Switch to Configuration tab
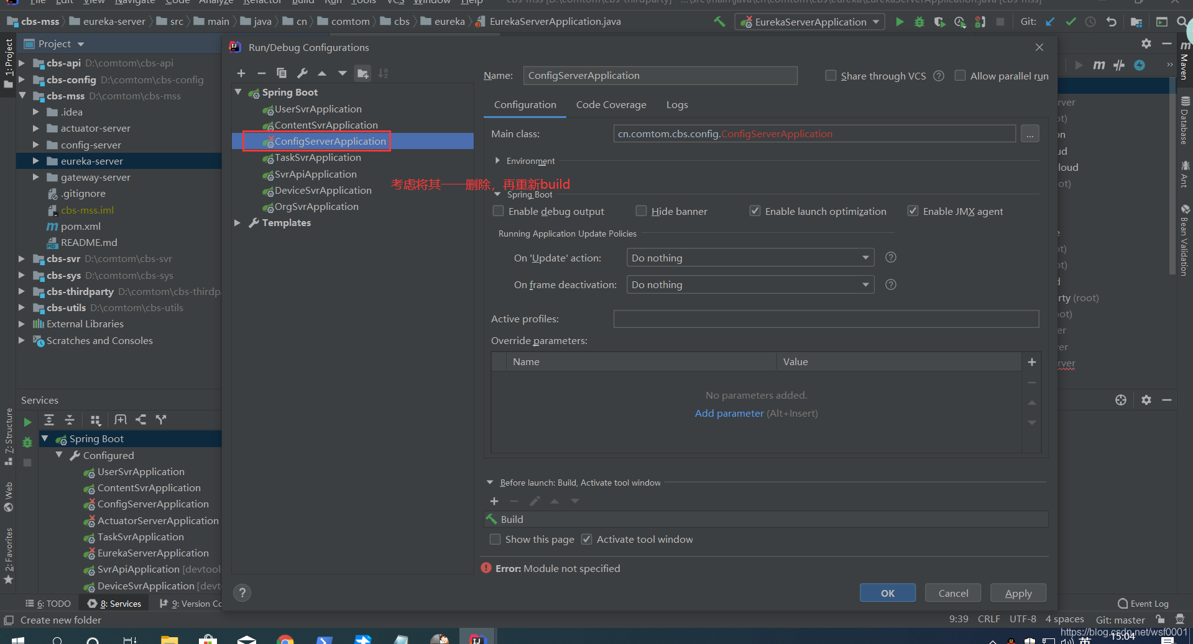Screen dimensions: 1193x644 [525, 105]
